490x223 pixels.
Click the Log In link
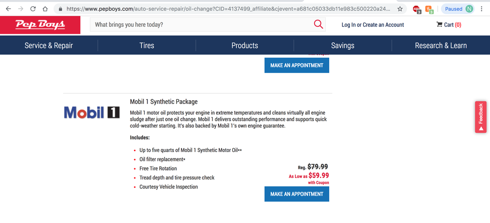click(x=348, y=25)
